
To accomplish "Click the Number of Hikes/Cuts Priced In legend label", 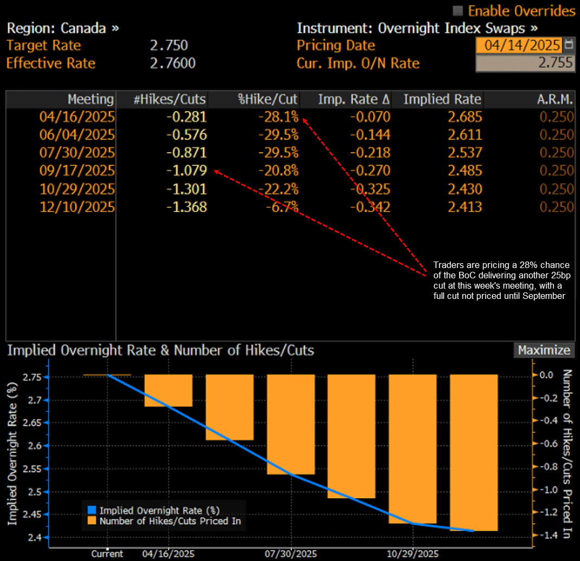I will [x=170, y=521].
